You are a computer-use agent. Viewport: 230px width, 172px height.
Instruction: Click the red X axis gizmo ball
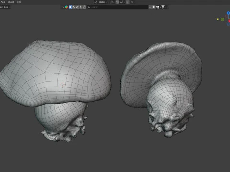point(229,21)
